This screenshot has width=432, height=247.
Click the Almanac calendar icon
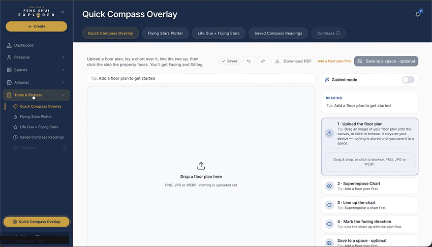tap(9, 82)
